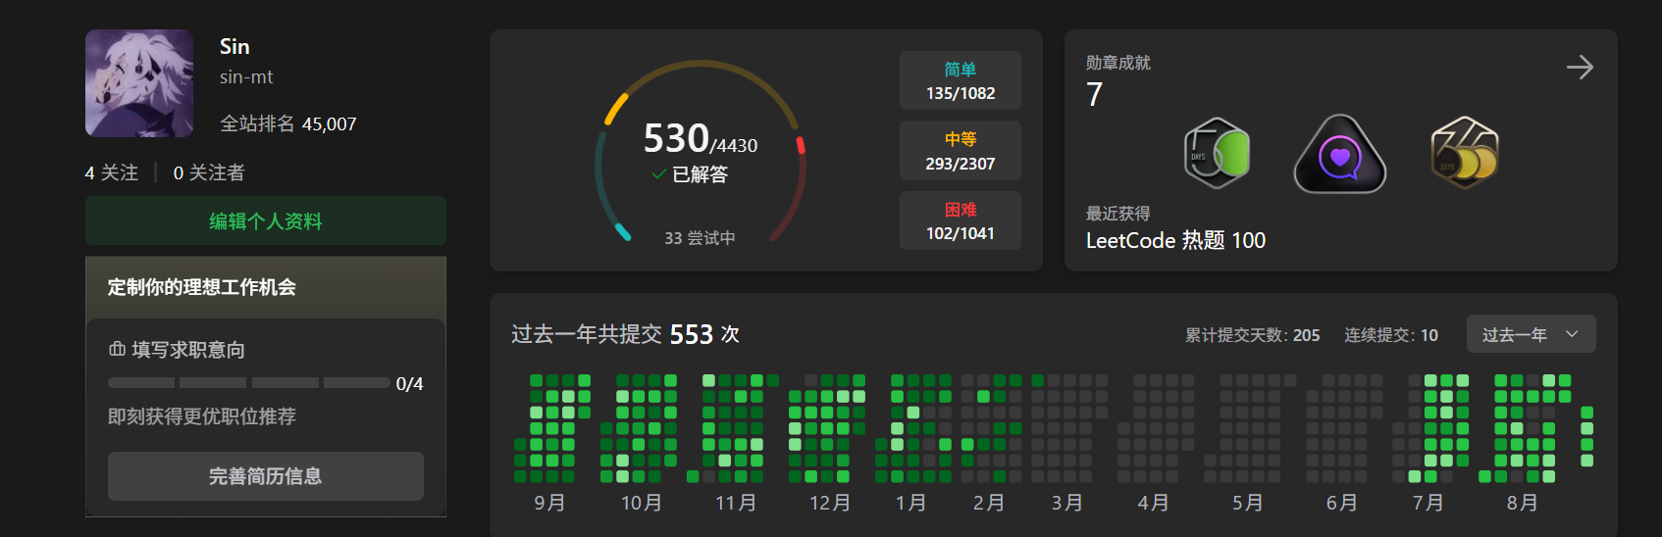The height and width of the screenshot is (537, 1662).
Task: Click the 530/4430 solved progress ring
Action: [x=701, y=152]
